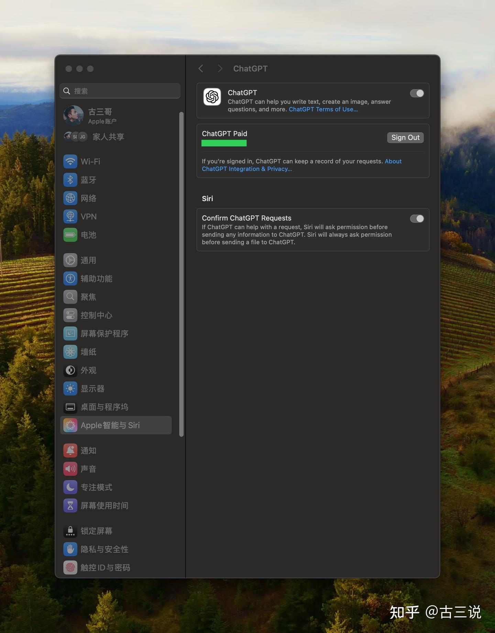495x633 pixels.
Task: Select the 网络 network globe icon
Action: pyautogui.click(x=70, y=198)
